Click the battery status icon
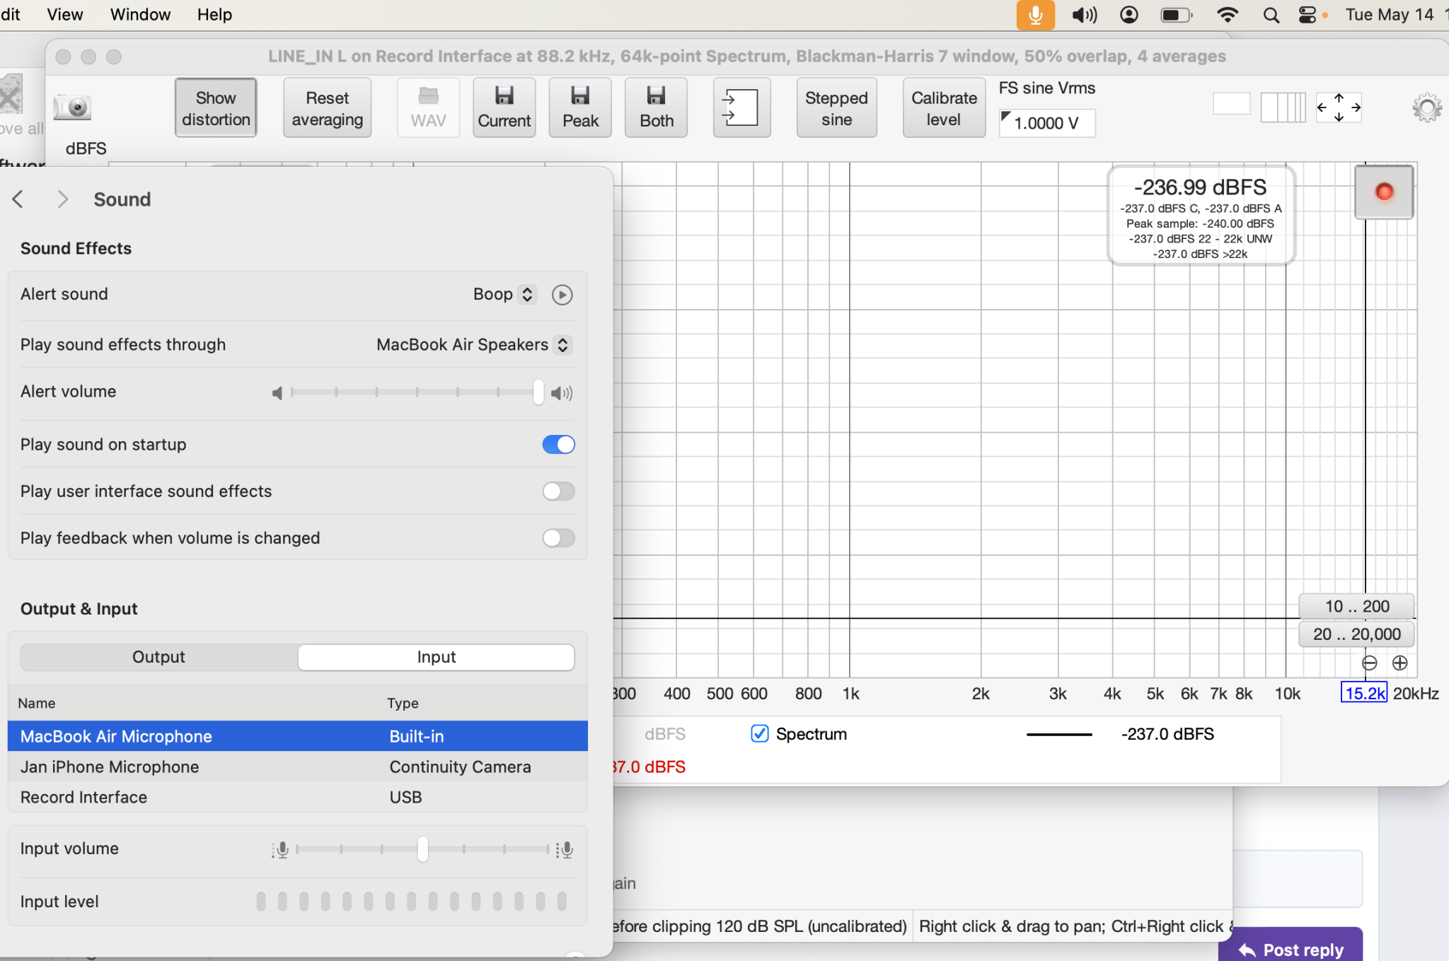The height and width of the screenshot is (961, 1449). coord(1177,15)
